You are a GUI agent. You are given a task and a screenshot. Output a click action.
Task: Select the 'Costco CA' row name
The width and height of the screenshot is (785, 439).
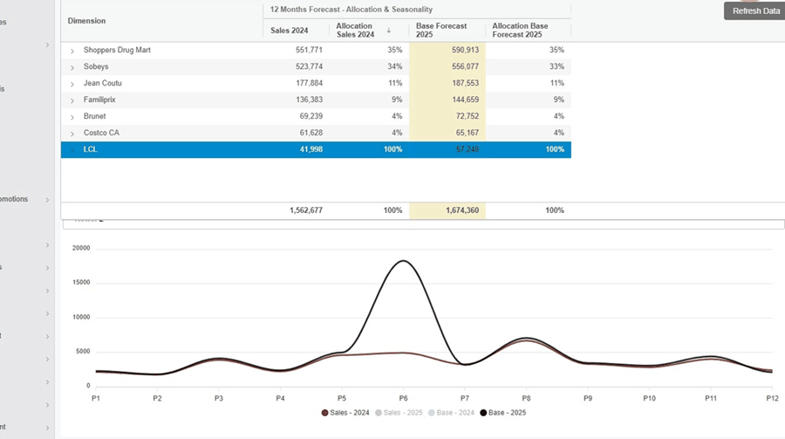pyautogui.click(x=101, y=133)
